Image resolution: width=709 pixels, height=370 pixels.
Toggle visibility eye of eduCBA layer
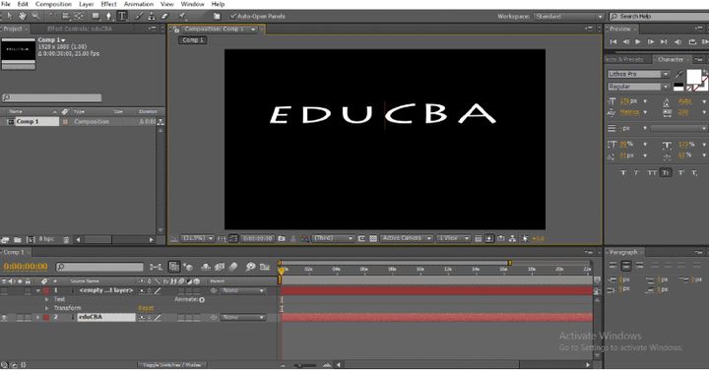4,318
